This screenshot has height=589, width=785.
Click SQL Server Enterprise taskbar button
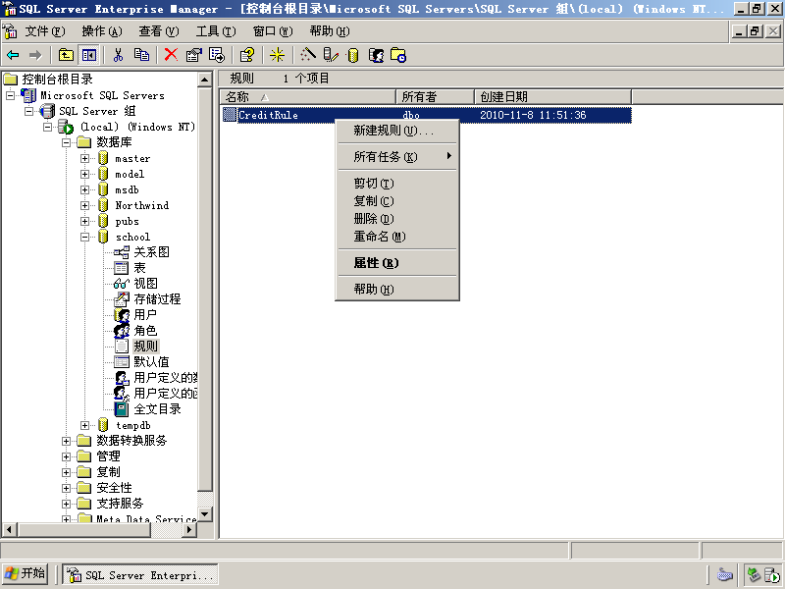coord(140,575)
